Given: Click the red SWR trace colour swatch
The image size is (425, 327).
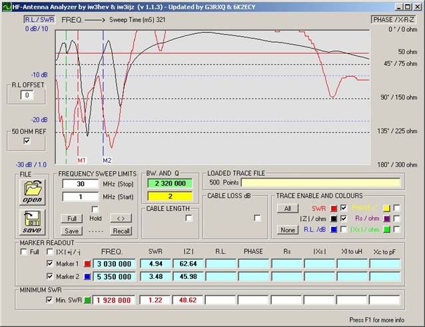Looking at the screenshot, I should tap(333, 208).
